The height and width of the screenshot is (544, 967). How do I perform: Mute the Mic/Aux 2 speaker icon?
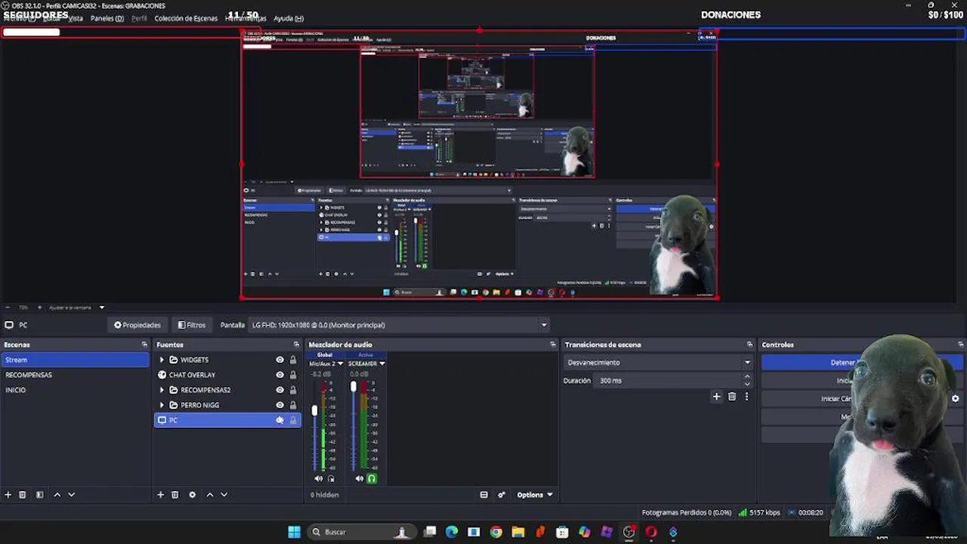coord(318,478)
